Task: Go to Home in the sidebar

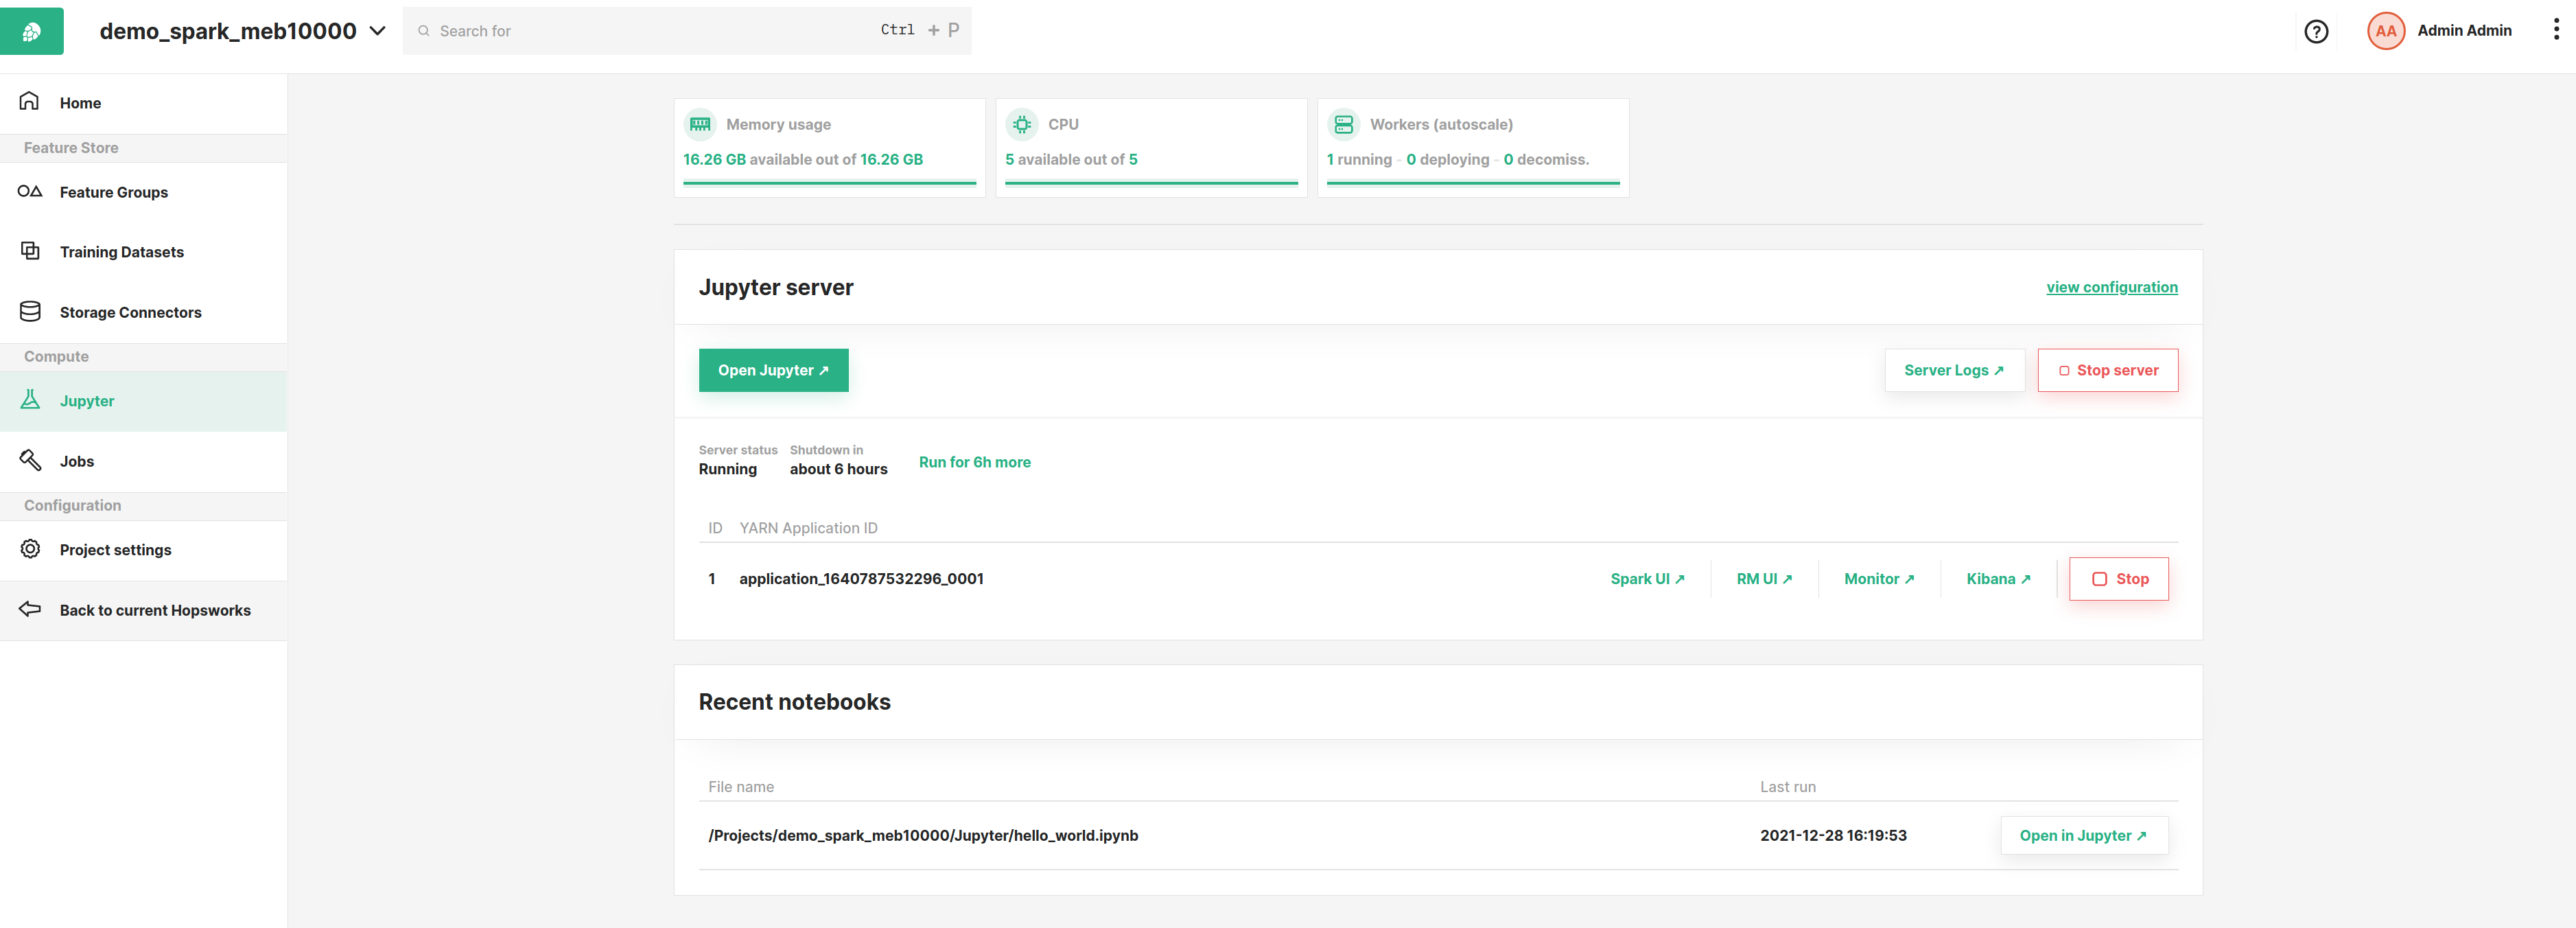Action: [x=143, y=103]
